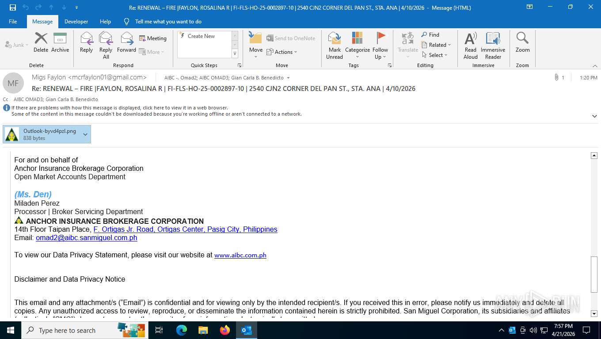Open File Explorer from taskbar
Viewport: 601px width, 339px height.
[x=203, y=330]
